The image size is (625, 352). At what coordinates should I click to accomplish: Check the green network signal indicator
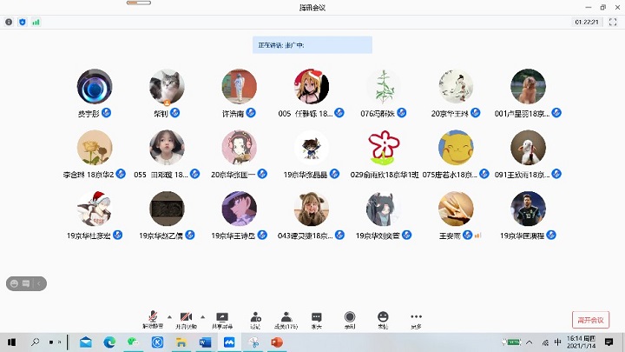[36, 22]
